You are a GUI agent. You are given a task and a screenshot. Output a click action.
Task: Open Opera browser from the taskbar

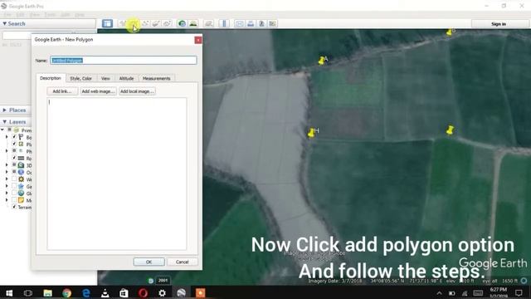(x=143, y=293)
